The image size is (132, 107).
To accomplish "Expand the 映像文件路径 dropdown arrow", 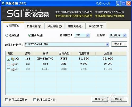I will tap(107, 44).
